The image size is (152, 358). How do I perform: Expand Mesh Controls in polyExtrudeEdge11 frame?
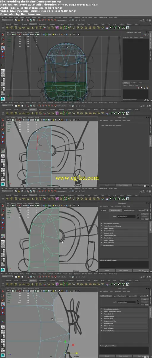click(124, 228)
